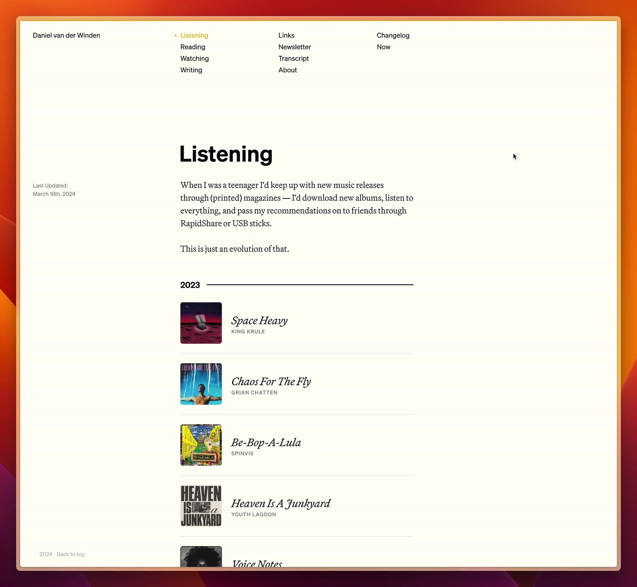Screen dimensions: 637x587
Task: Open the Heaven Is A Junkyard title link
Action: 280,504
